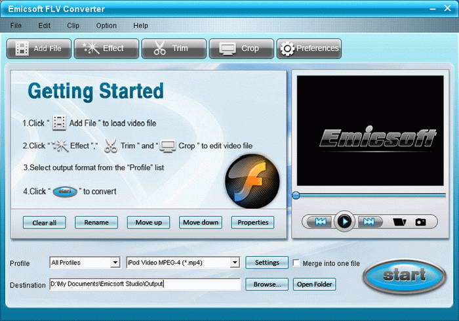459x321 pixels.
Task: Open output Settings
Action: [267, 263]
